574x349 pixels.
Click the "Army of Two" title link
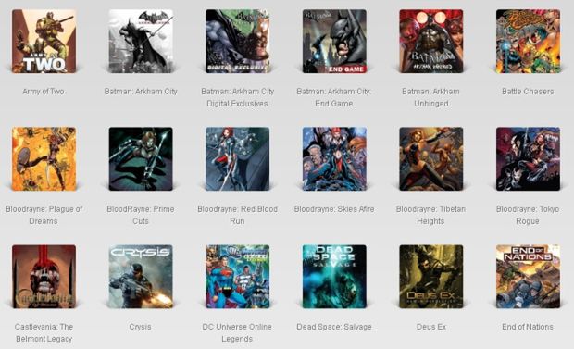tap(44, 92)
